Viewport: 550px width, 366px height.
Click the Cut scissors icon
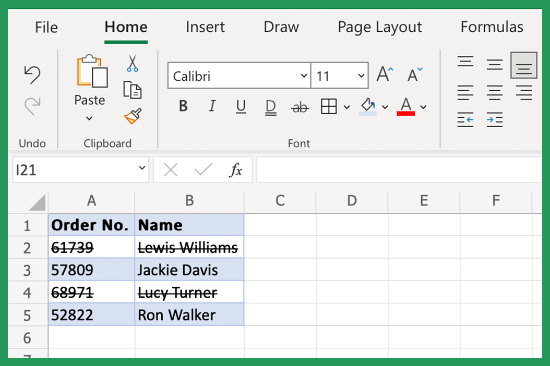132,63
